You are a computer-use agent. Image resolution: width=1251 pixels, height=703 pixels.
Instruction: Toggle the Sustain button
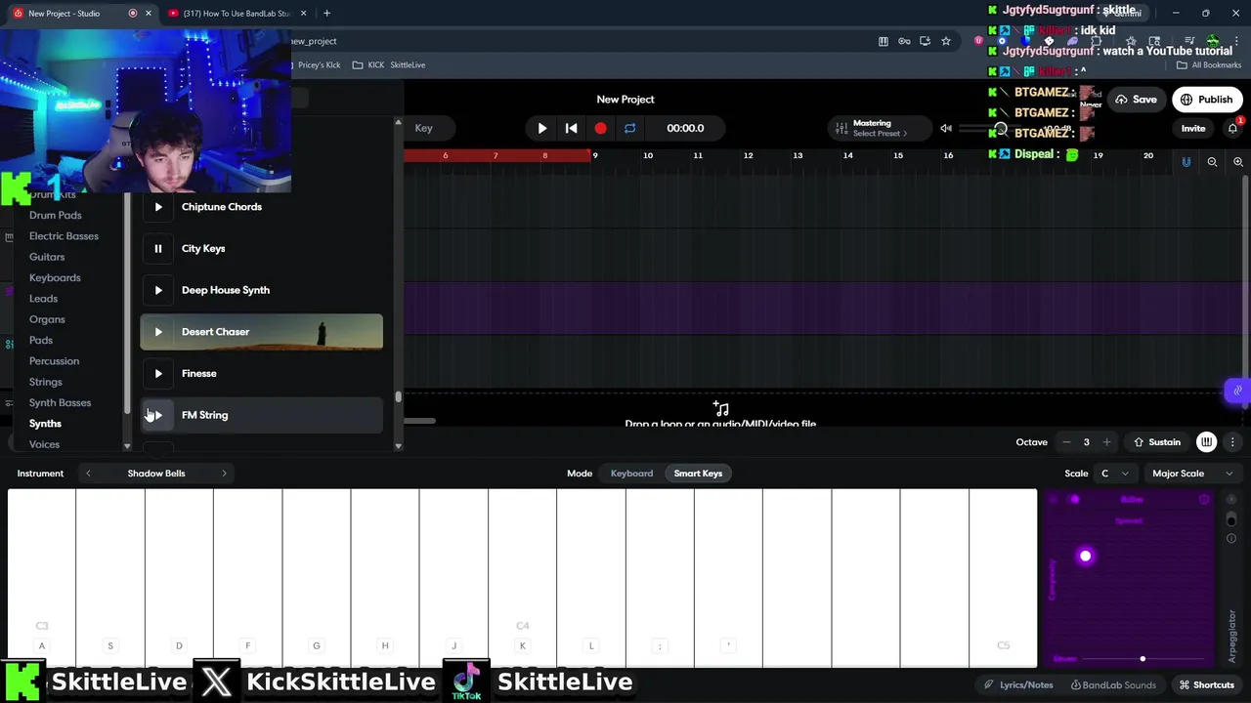click(1157, 442)
